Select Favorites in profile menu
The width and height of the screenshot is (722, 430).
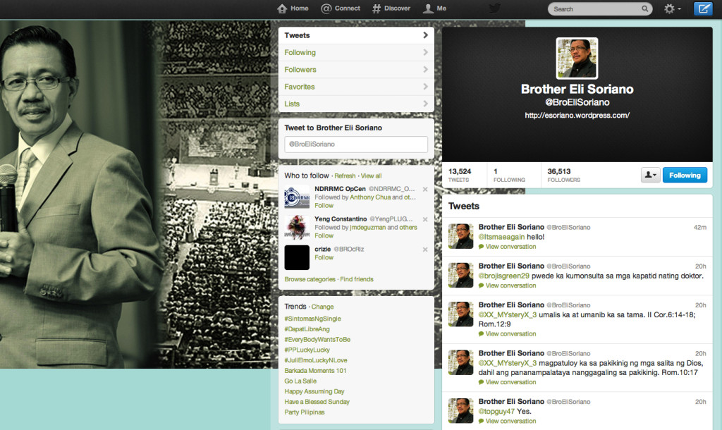(356, 87)
